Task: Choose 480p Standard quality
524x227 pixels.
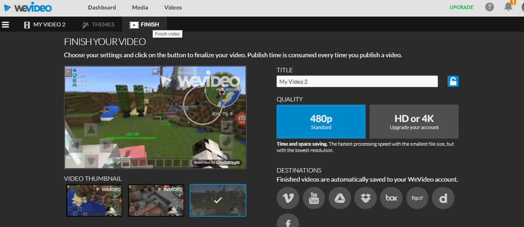Action: coord(321,122)
